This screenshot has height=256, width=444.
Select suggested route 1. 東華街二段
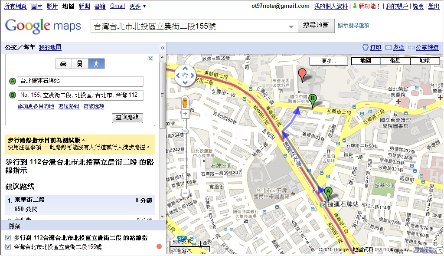[x=80, y=204]
